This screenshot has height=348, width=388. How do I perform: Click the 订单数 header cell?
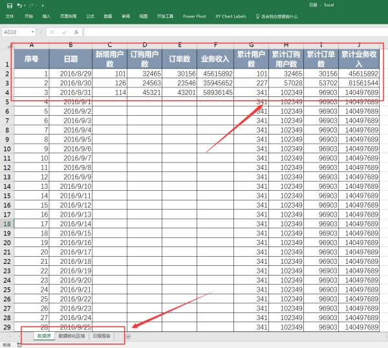pyautogui.click(x=179, y=59)
